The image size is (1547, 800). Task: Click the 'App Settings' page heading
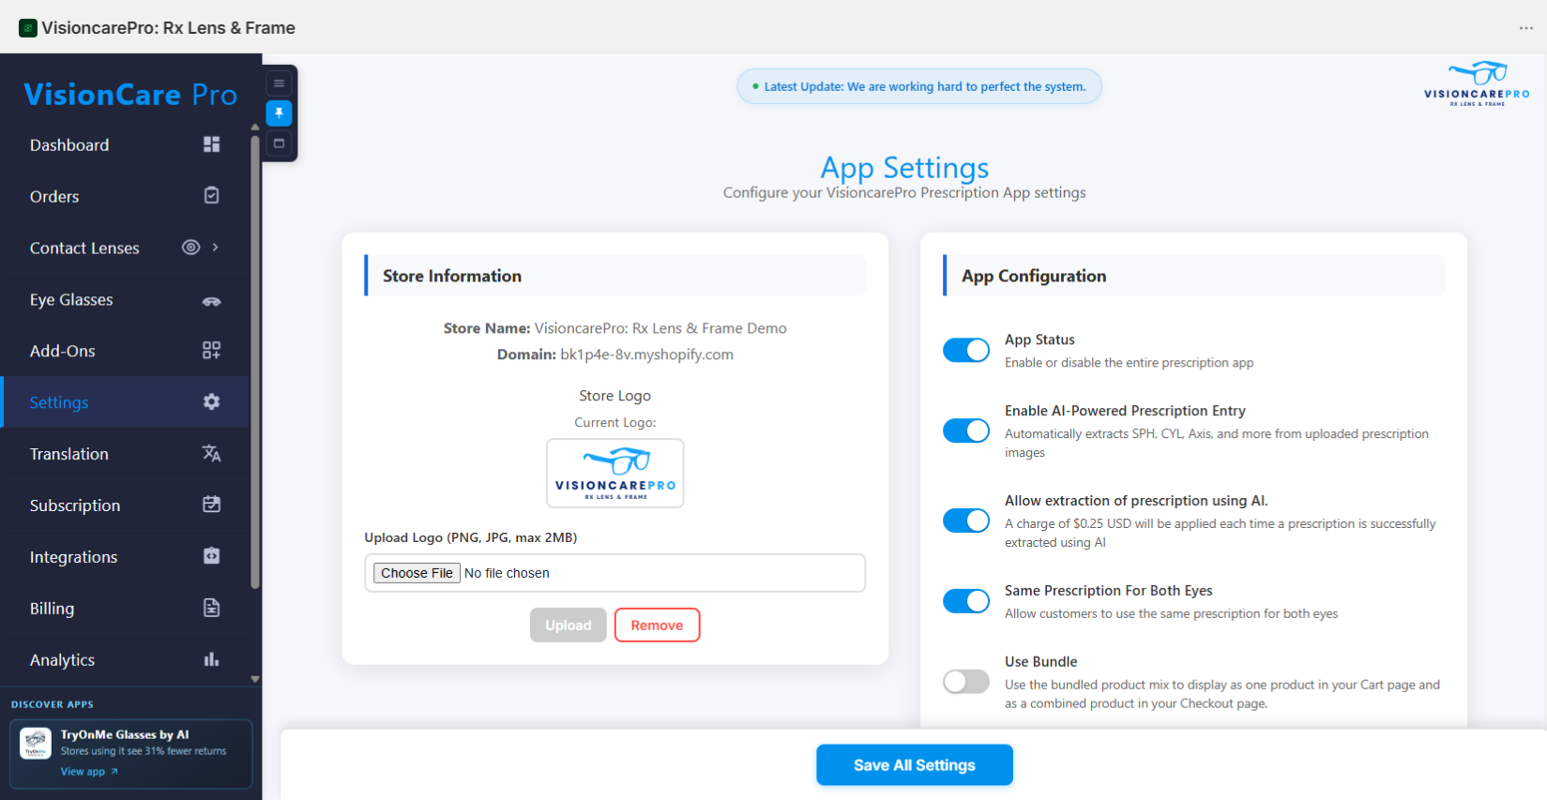click(904, 168)
